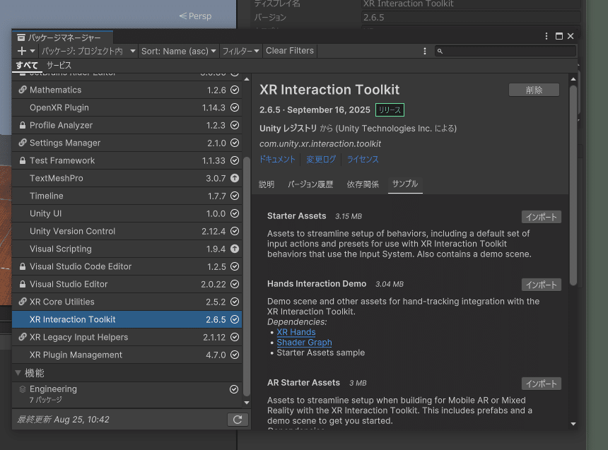Open the フィルター filter dropdown
Image resolution: width=608 pixels, height=450 pixels.
pos(240,51)
